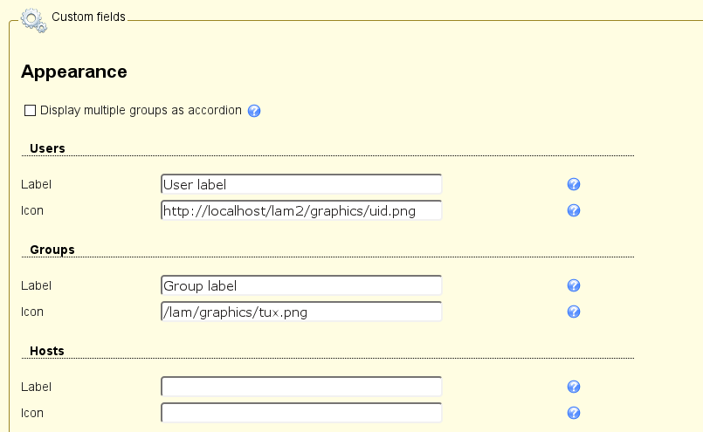Open help for Groups Label field
703x432 pixels.
click(x=574, y=285)
